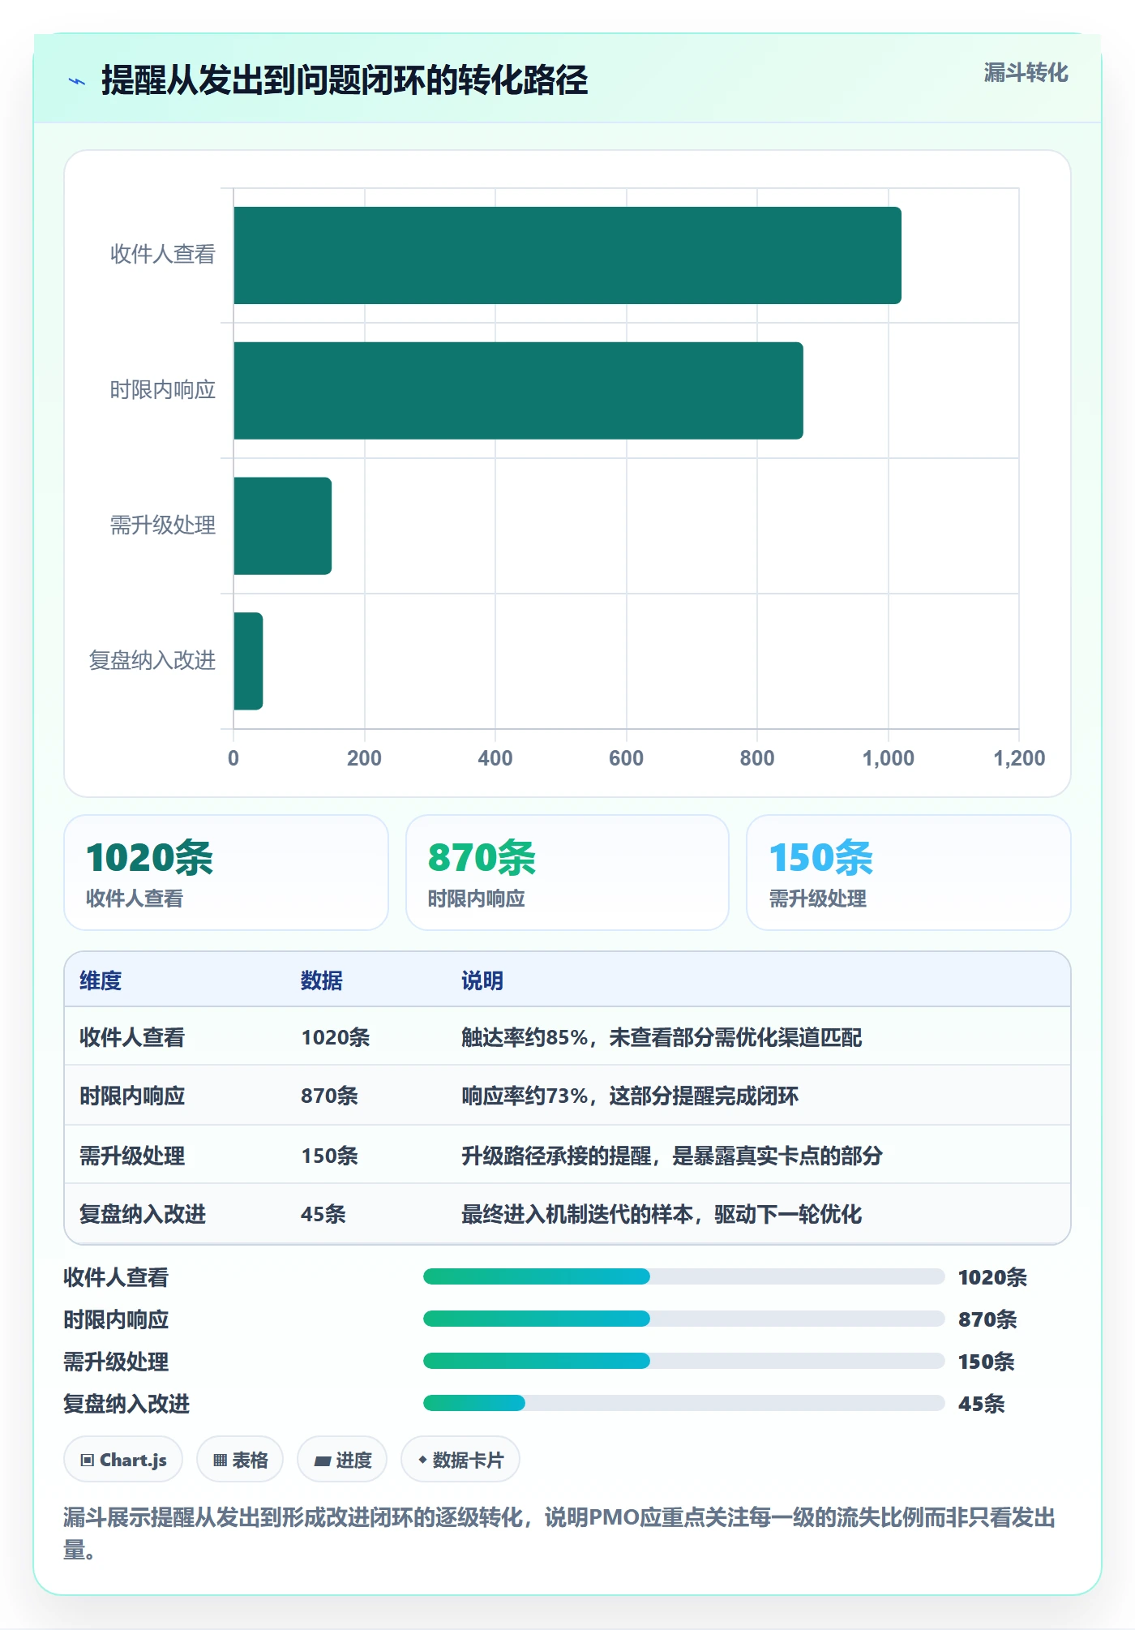
Task: Click the 45条 progress value label
Action: 981,1404
